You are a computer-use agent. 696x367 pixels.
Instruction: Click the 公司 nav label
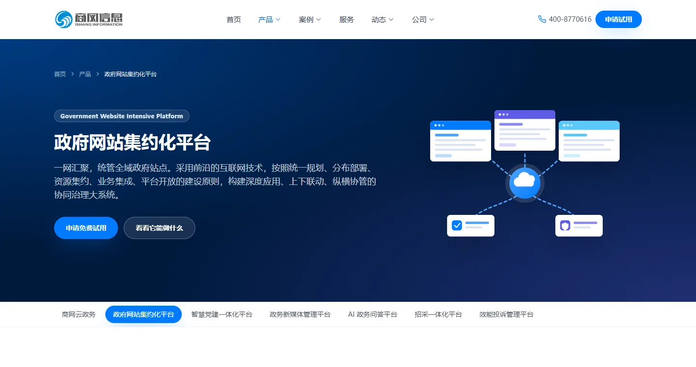tap(419, 19)
